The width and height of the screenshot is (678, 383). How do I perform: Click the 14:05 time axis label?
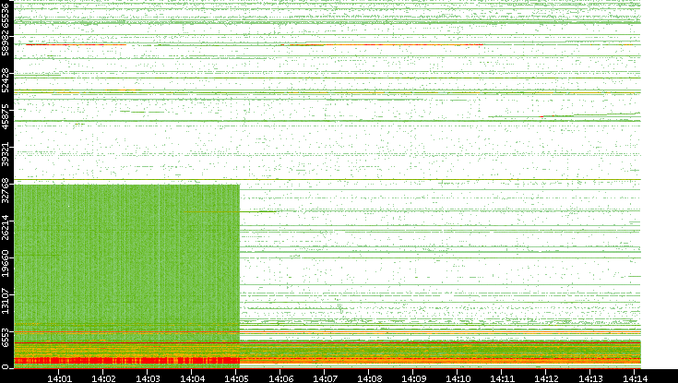coord(236,377)
